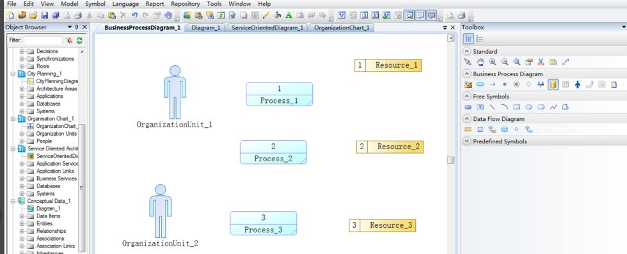Select Entities in Object Browser tree
The width and height of the screenshot is (627, 254).
[x=44, y=223]
